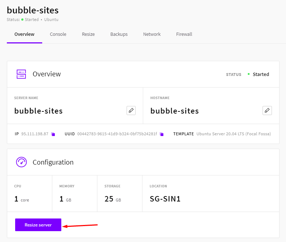Click the server icon beside Overview heading
The image size is (286, 242).
coord(21,74)
